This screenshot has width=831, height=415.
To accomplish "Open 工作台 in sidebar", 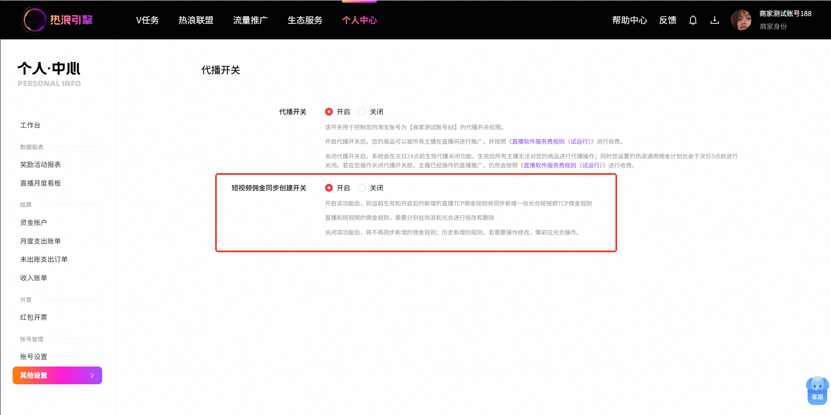I will (x=30, y=125).
